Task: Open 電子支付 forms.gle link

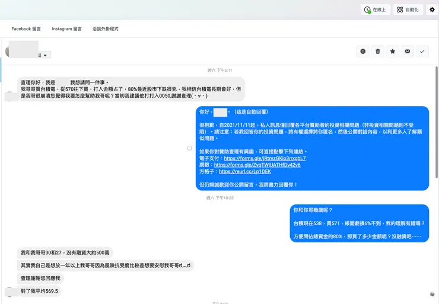Action: point(265,158)
